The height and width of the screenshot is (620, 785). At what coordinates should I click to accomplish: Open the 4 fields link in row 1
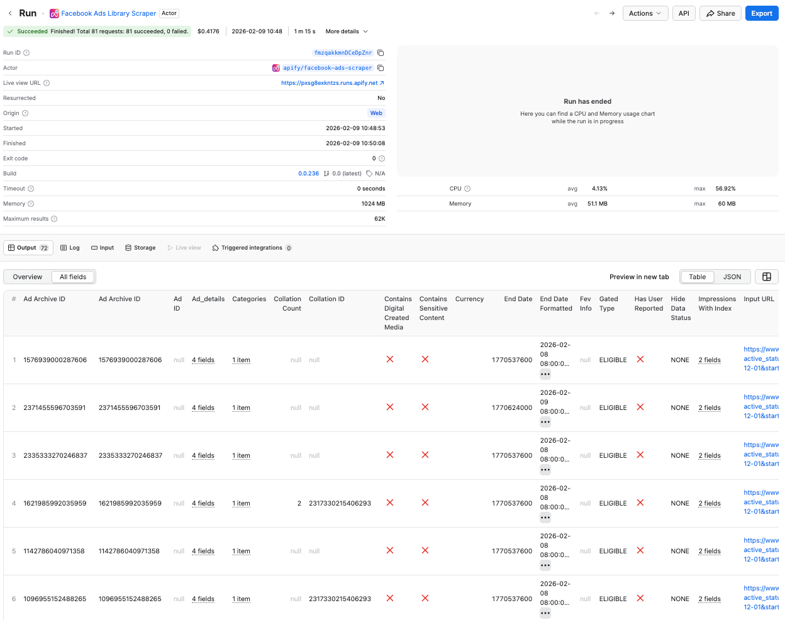(203, 359)
